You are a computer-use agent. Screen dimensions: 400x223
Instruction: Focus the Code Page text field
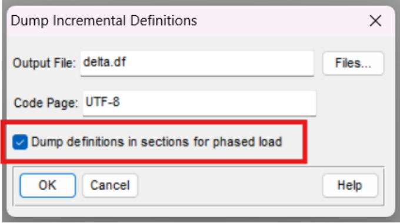pos(199,103)
